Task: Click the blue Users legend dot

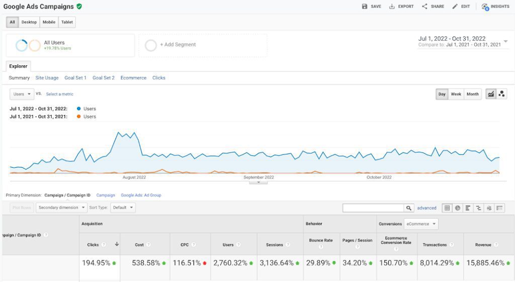Action: 79,109
